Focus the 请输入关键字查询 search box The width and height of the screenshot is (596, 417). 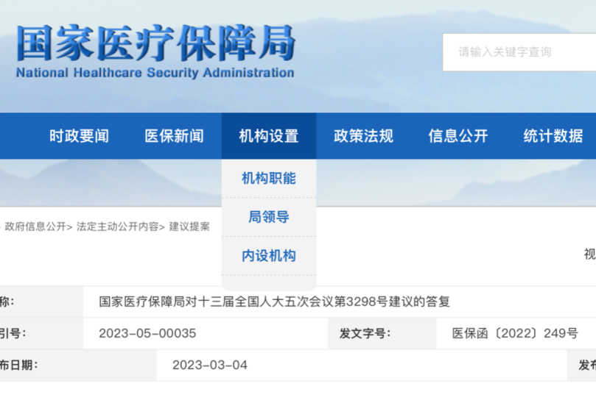[x=516, y=52]
